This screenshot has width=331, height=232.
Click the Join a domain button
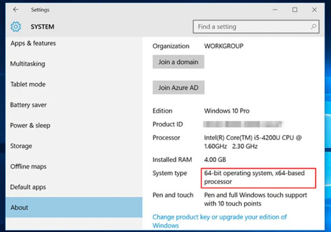[178, 62]
